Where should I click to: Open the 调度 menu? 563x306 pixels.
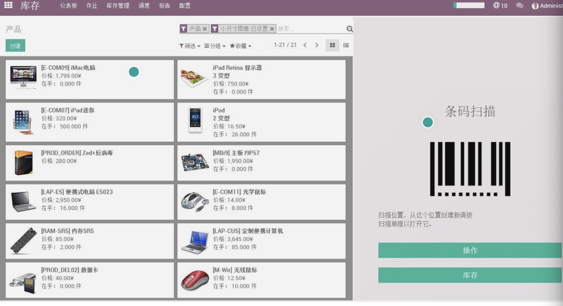point(144,6)
